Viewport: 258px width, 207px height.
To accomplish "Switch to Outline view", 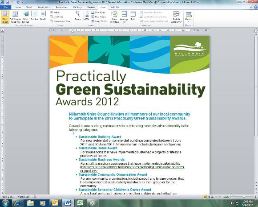I will [x=34, y=16].
